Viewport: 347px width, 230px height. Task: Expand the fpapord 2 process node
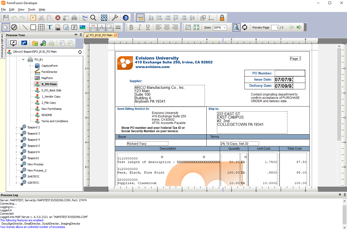click(16, 127)
